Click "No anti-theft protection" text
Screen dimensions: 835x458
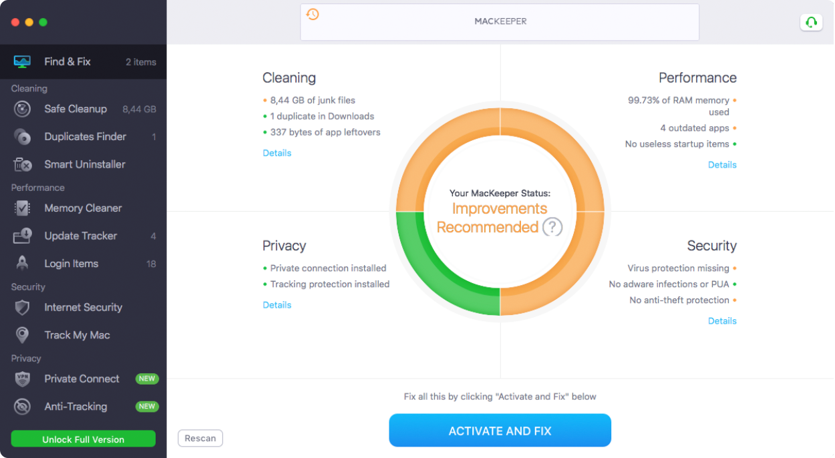679,300
